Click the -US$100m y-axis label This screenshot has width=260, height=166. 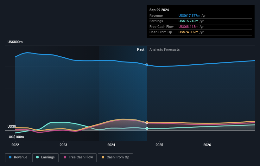(16, 137)
